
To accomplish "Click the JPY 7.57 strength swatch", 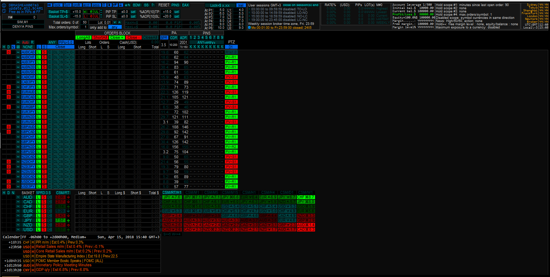I will coord(60,220).
